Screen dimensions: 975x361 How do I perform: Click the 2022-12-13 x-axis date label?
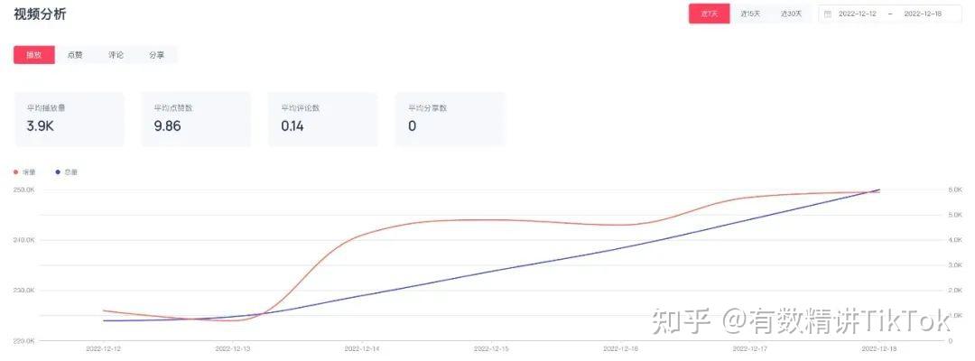233,347
